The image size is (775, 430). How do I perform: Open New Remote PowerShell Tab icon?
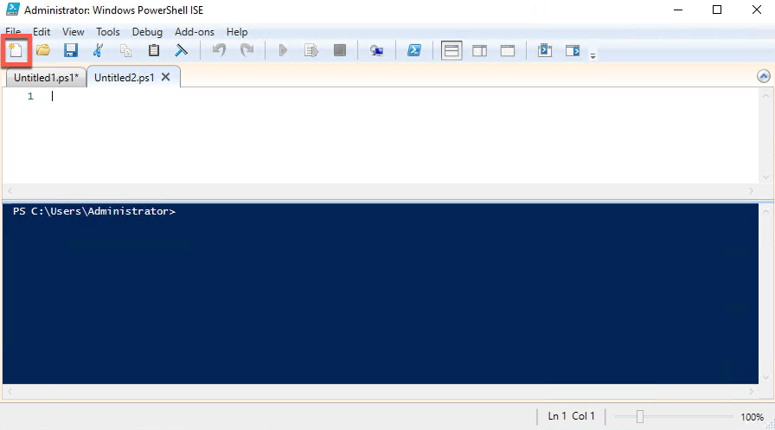coord(376,50)
